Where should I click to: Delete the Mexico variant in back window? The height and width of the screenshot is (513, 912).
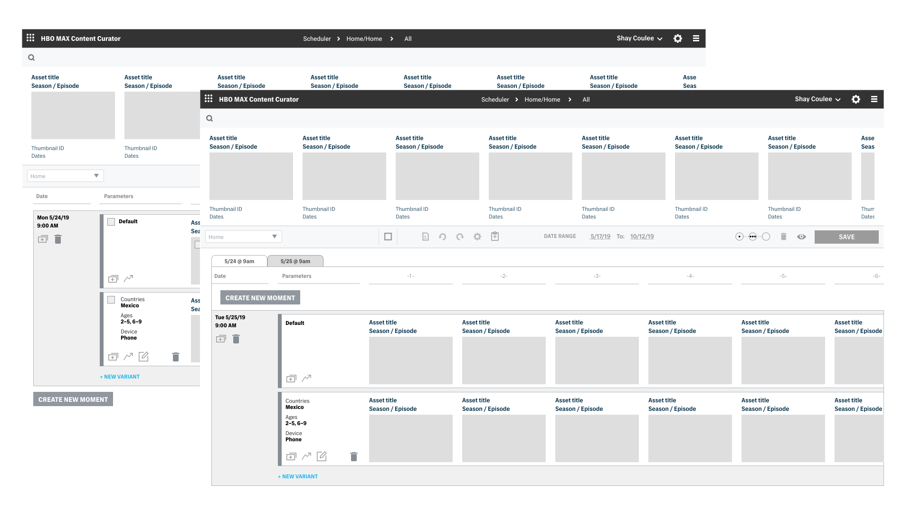(x=175, y=357)
